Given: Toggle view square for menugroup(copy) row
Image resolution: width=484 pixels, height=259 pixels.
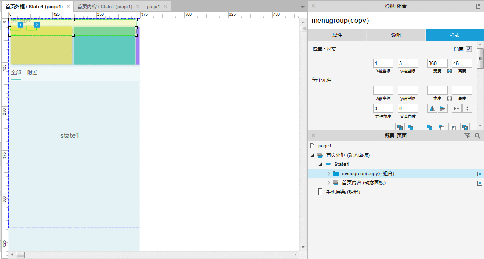Looking at the screenshot, I should [480, 174].
